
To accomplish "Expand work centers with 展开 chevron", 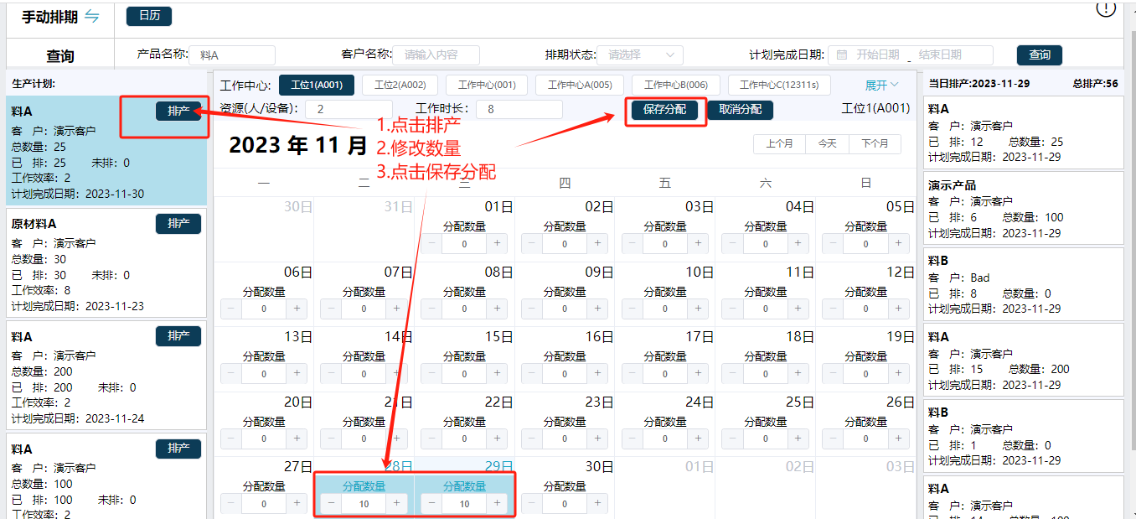I will click(x=882, y=86).
